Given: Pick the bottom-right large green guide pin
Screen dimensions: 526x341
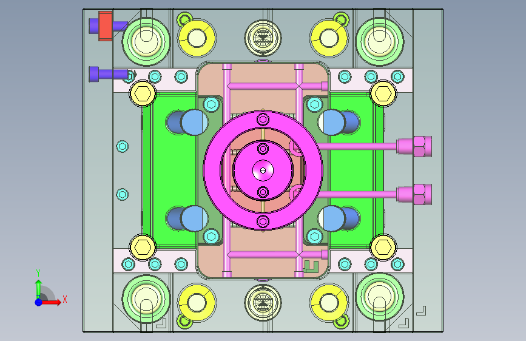Looking at the screenshot, I should click(380, 297).
